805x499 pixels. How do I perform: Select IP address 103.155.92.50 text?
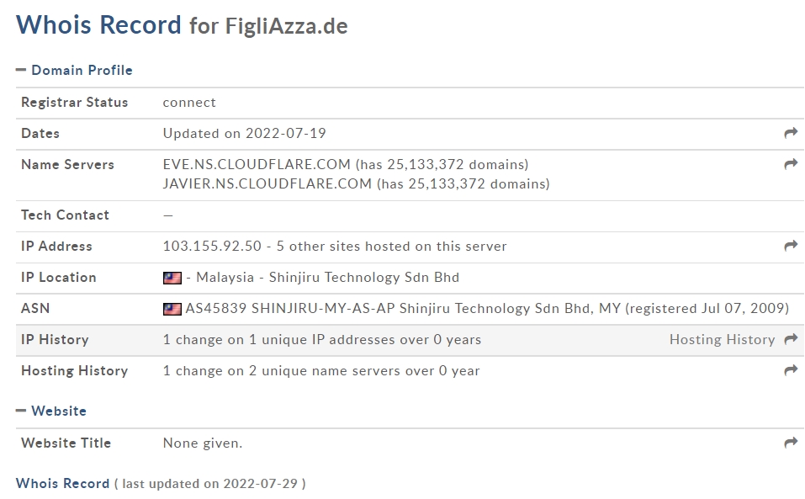tap(212, 246)
